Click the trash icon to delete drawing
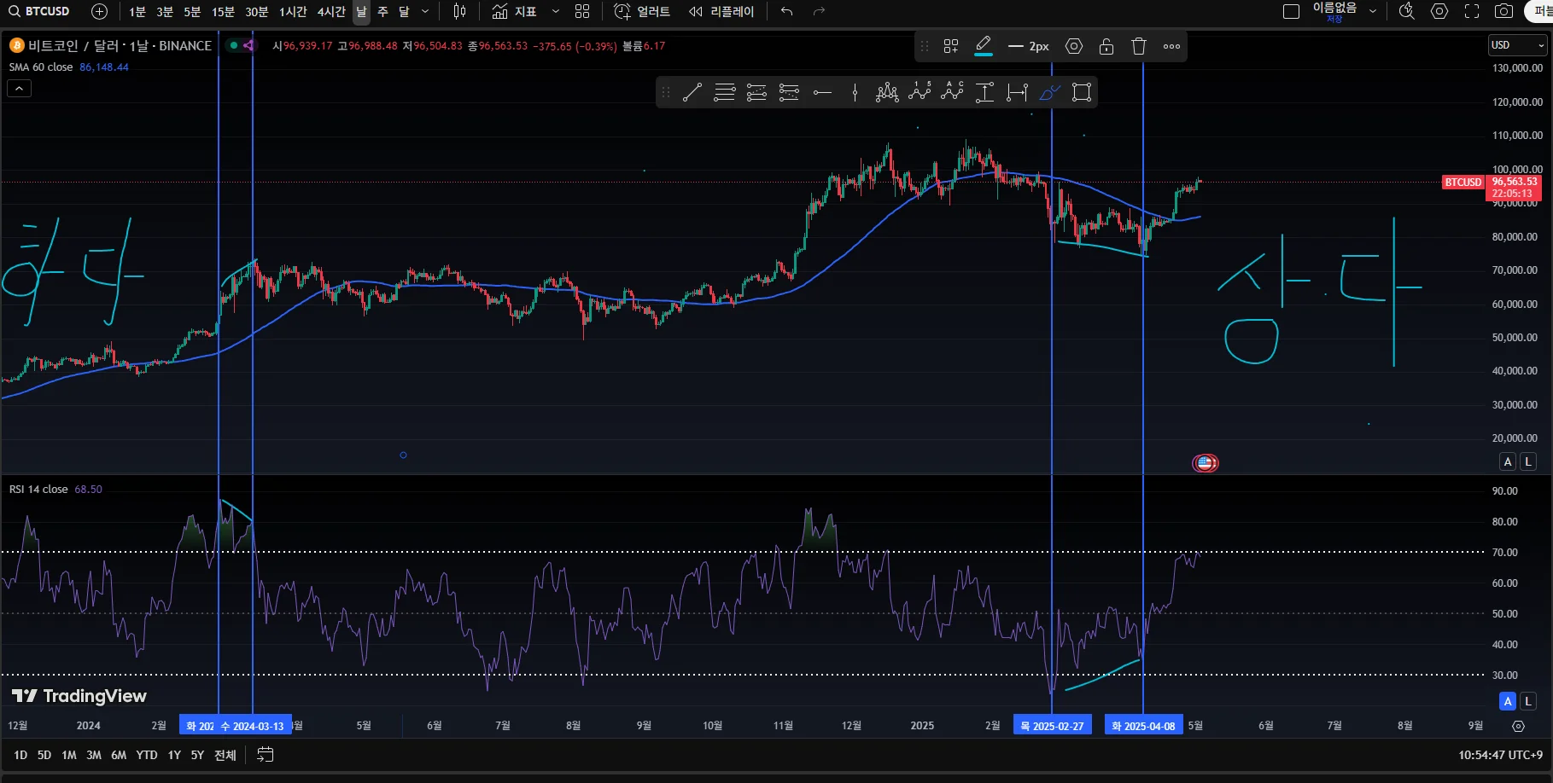Screen dimensions: 1553x783 (x=1138, y=46)
